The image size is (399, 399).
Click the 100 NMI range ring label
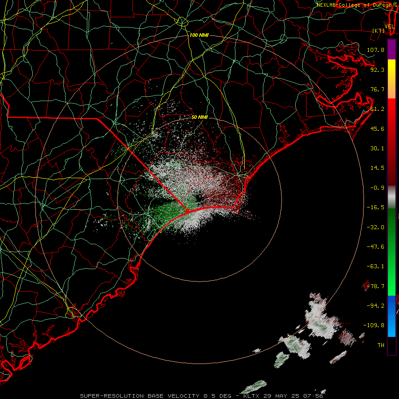pos(199,35)
